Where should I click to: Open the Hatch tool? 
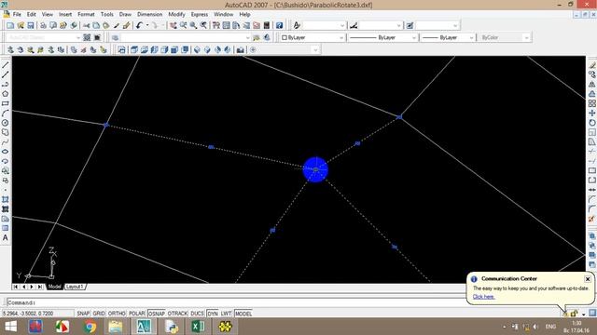pyautogui.click(x=6, y=199)
